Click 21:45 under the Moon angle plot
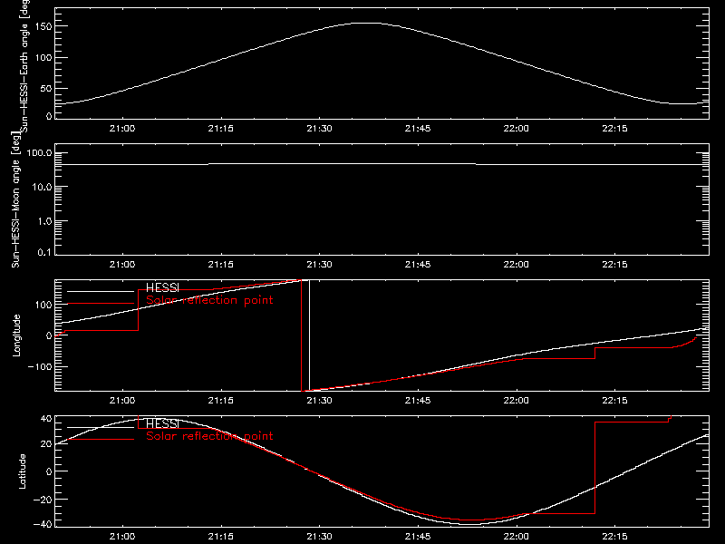 pyautogui.click(x=418, y=265)
